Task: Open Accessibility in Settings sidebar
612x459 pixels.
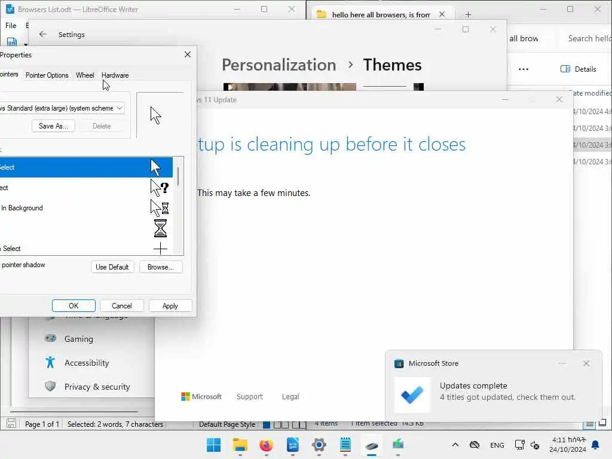Action: (87, 363)
